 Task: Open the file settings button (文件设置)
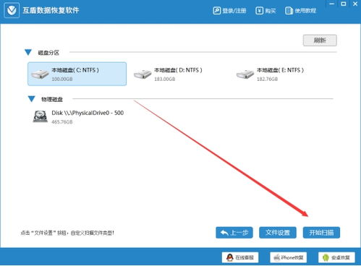click(278, 233)
